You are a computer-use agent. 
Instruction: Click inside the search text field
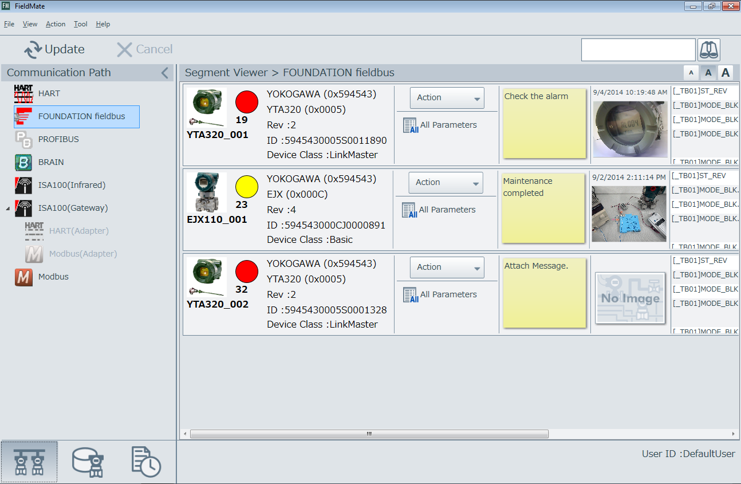[637, 50]
